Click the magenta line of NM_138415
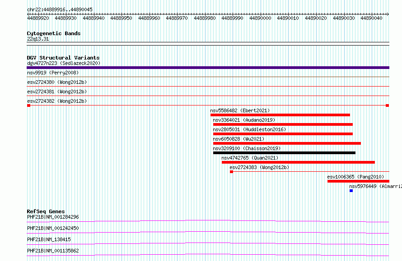The height and width of the screenshot is (261, 402). [208, 243]
